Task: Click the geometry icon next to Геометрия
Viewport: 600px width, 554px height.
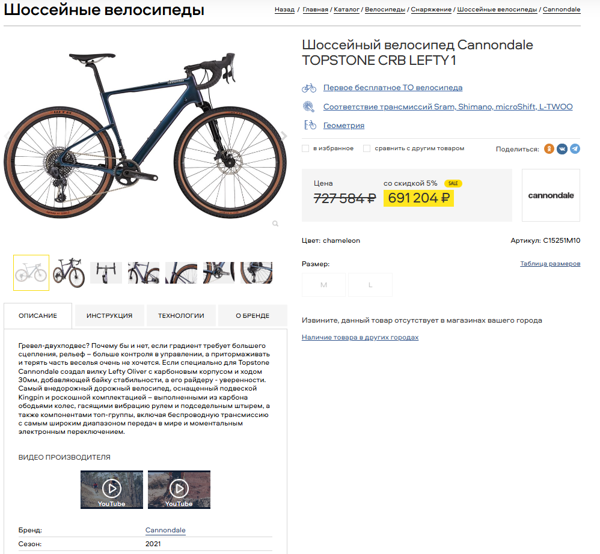Action: coord(310,125)
